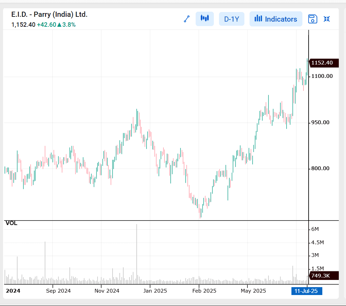The height and width of the screenshot is (306, 346).
Task: Click the VOL panel label
Action: pos(11,223)
